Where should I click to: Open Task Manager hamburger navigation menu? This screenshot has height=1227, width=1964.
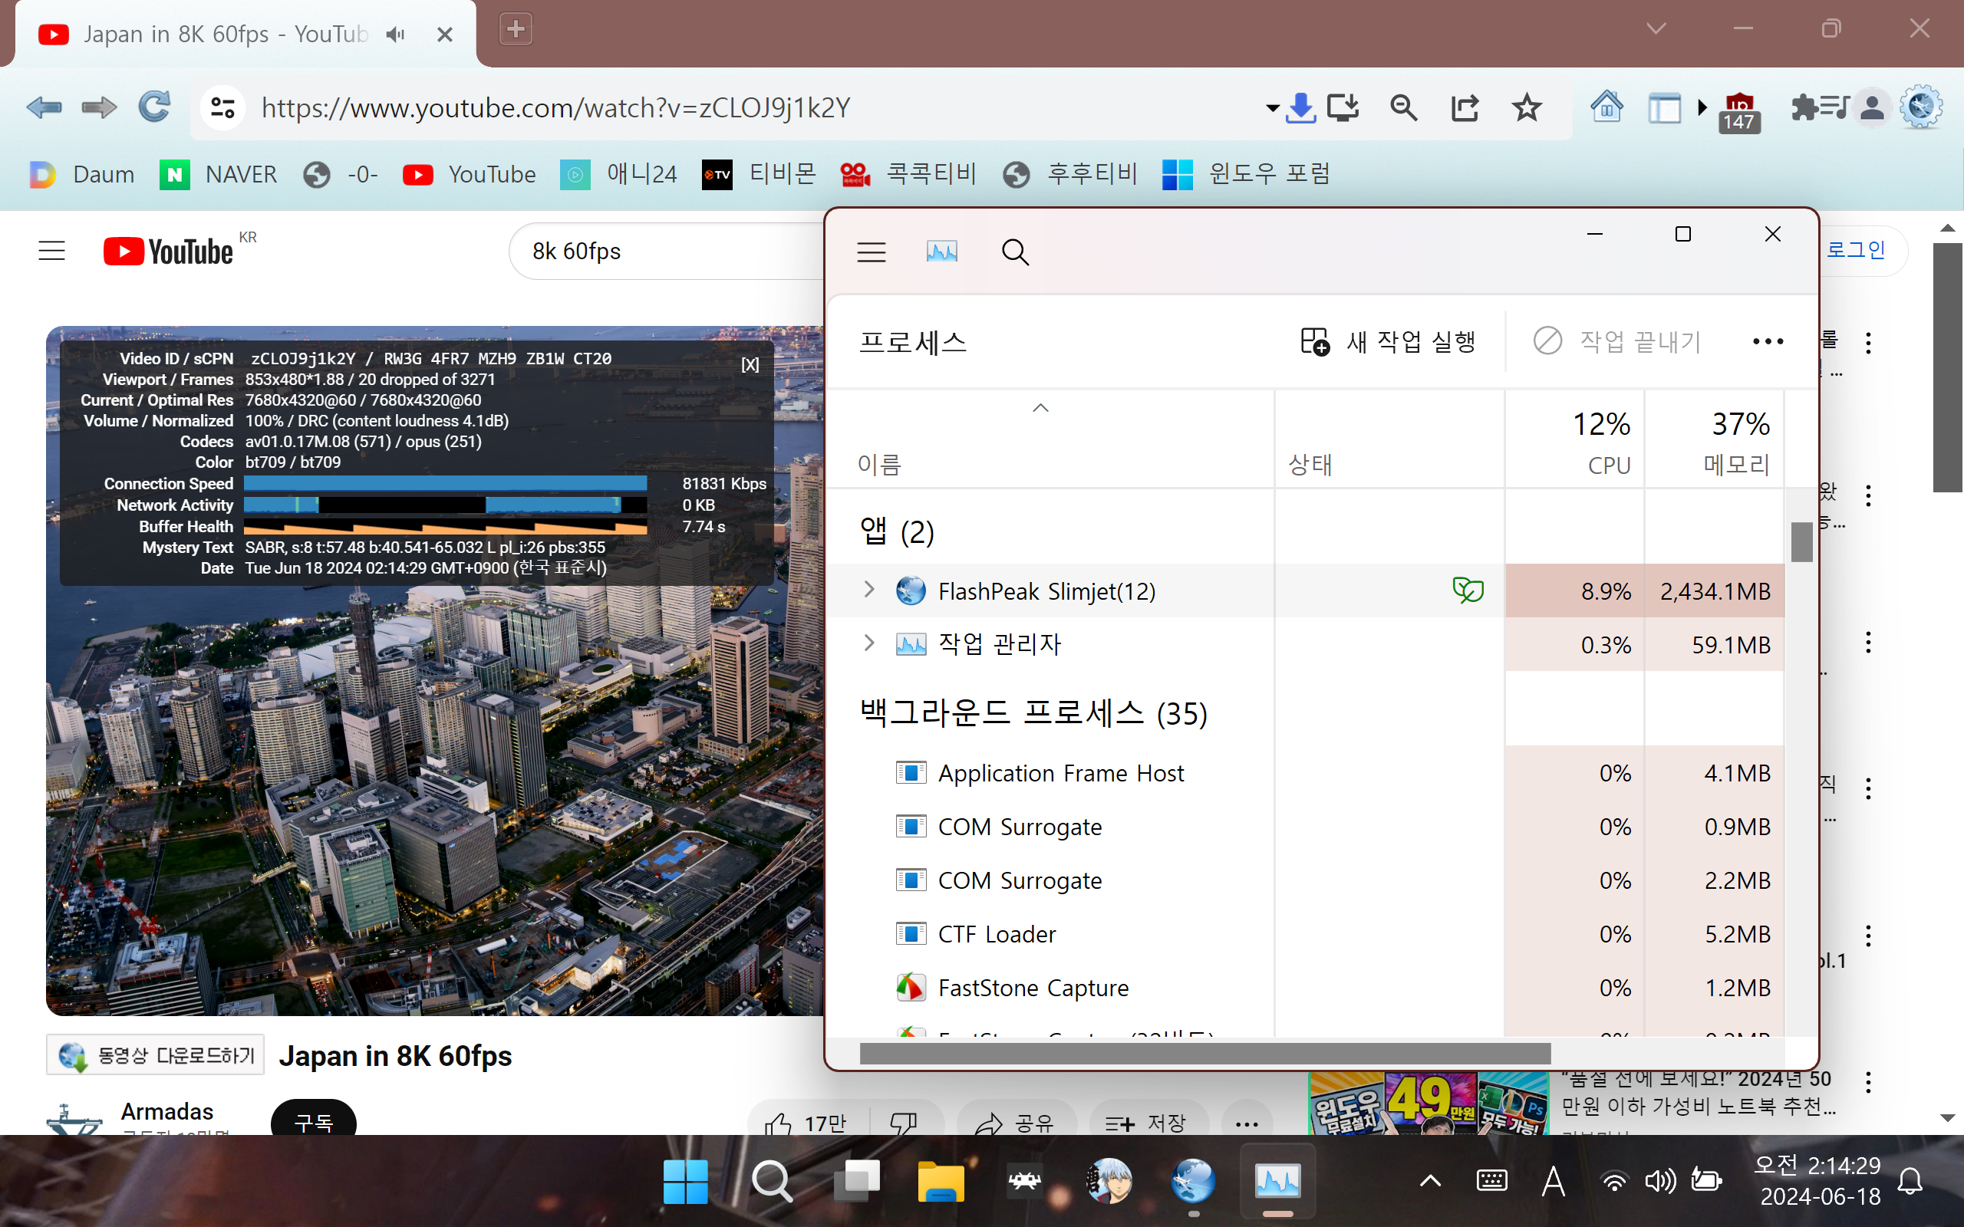871,252
